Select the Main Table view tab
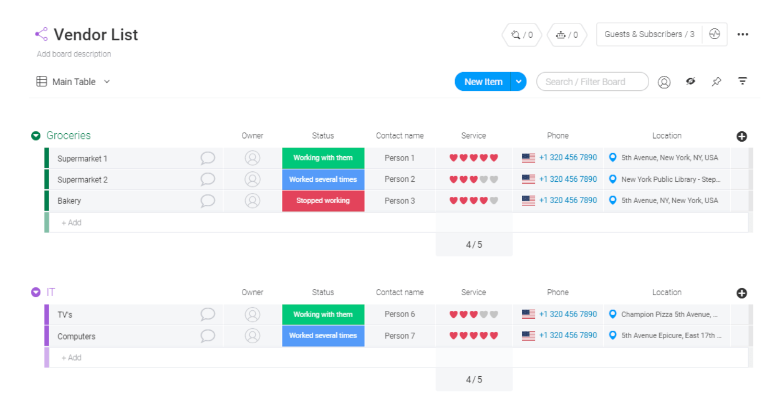Image resolution: width=774 pixels, height=395 pixels. (73, 82)
